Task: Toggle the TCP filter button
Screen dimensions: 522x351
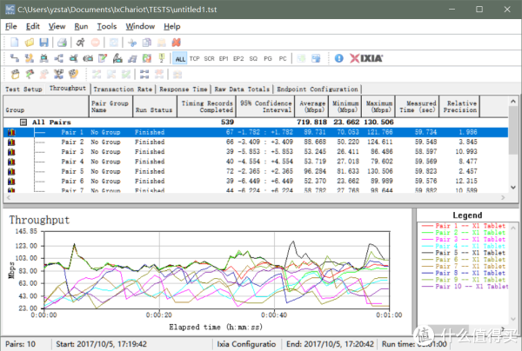Action: [194, 59]
